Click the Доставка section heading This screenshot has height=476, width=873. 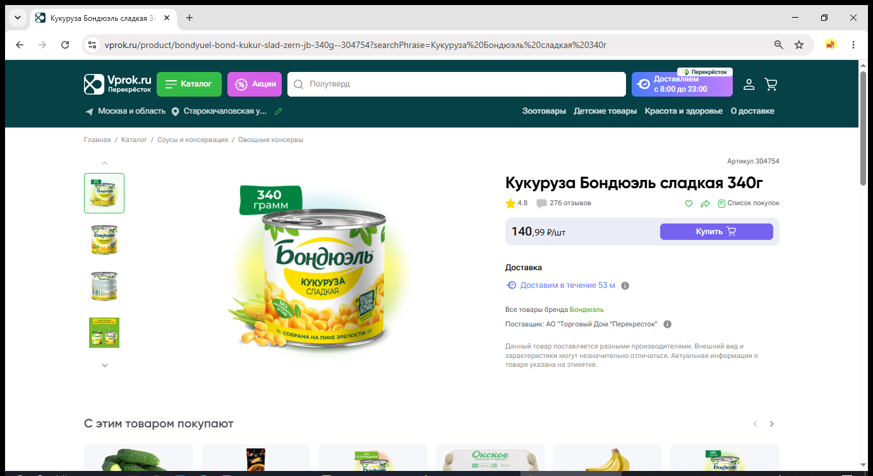tap(524, 268)
